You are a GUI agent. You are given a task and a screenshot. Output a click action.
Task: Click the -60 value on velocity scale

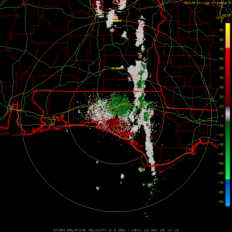pyautogui.click(x=220, y=173)
